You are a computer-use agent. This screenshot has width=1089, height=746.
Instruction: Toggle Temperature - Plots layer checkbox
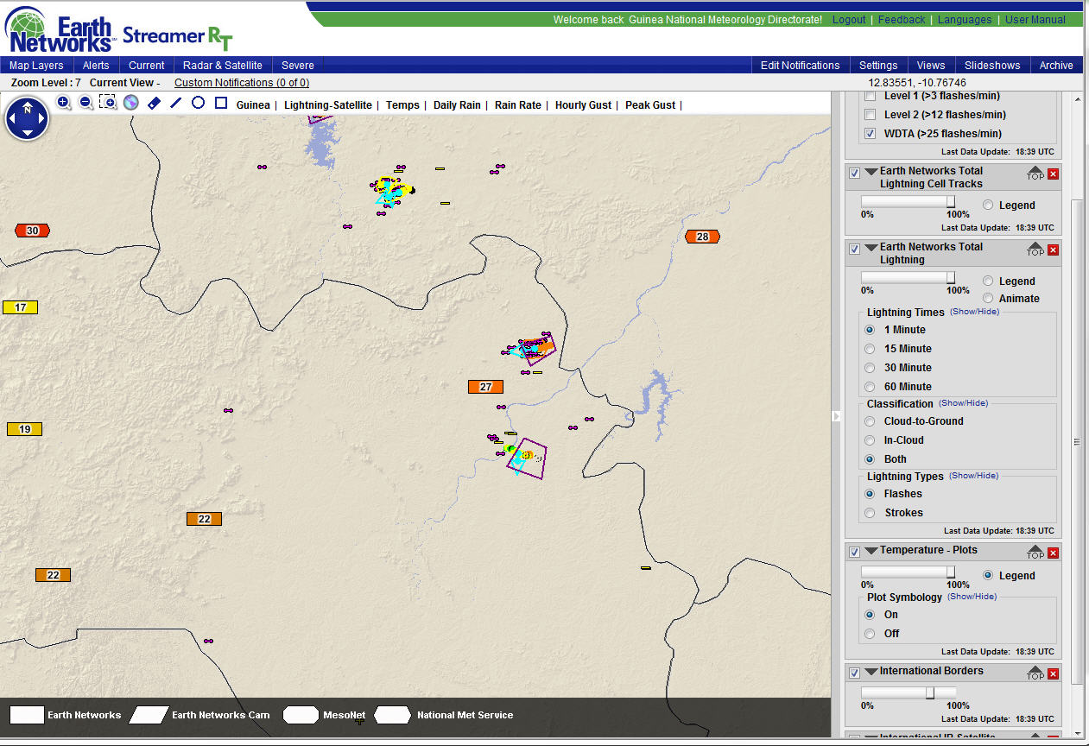(x=854, y=552)
